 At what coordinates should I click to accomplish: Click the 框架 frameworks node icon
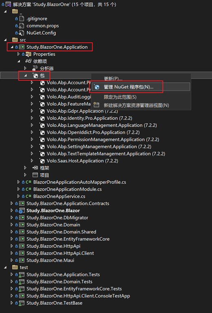(35, 168)
